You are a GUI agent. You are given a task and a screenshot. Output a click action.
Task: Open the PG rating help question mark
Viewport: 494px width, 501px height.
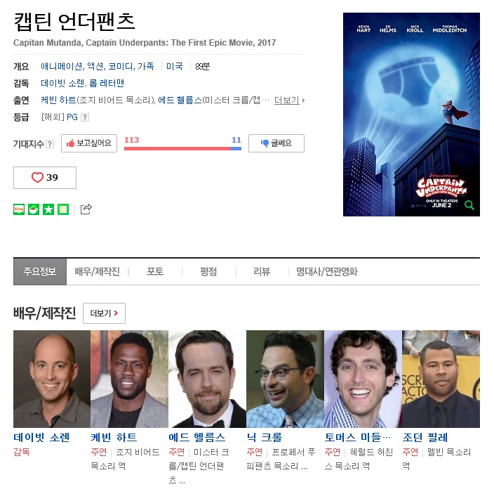pyautogui.click(x=85, y=117)
